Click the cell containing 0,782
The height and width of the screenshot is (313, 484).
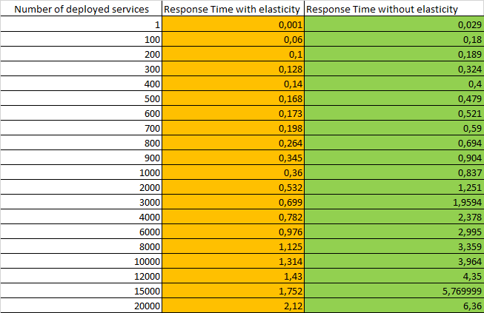click(x=233, y=216)
